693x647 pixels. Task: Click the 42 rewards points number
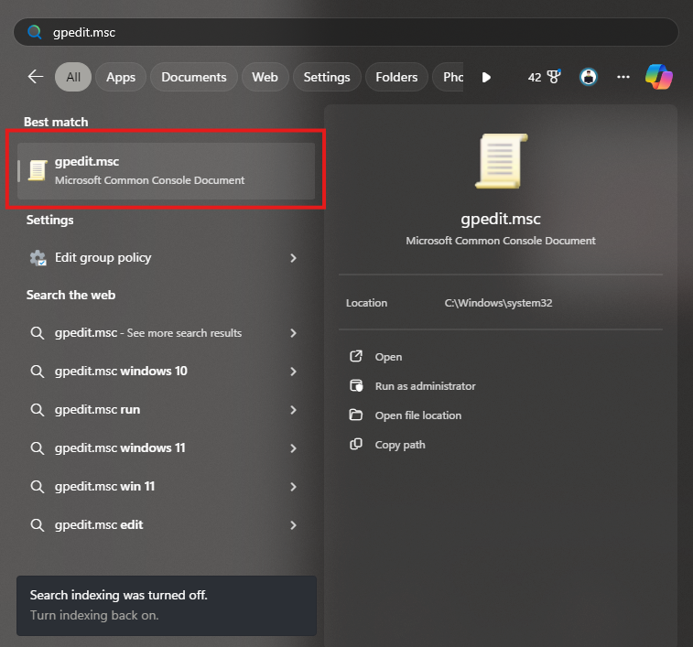click(535, 78)
